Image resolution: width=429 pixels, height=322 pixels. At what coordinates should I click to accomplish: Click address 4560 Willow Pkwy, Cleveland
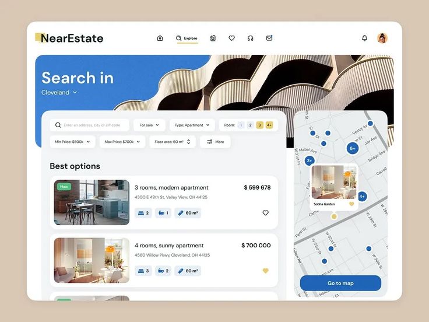click(173, 255)
